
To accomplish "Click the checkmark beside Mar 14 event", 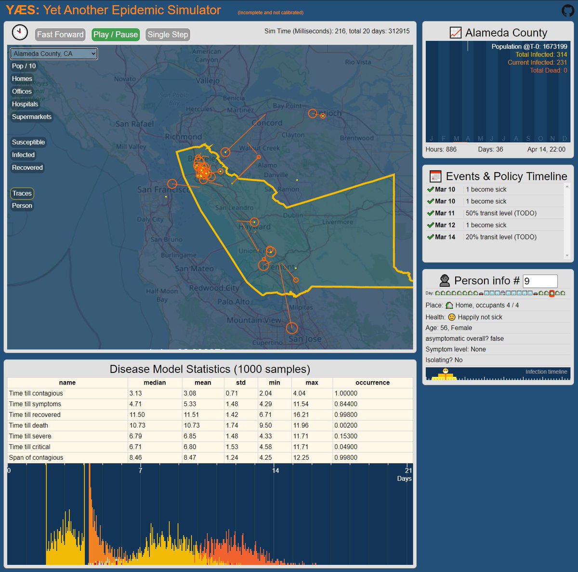I will (x=430, y=237).
